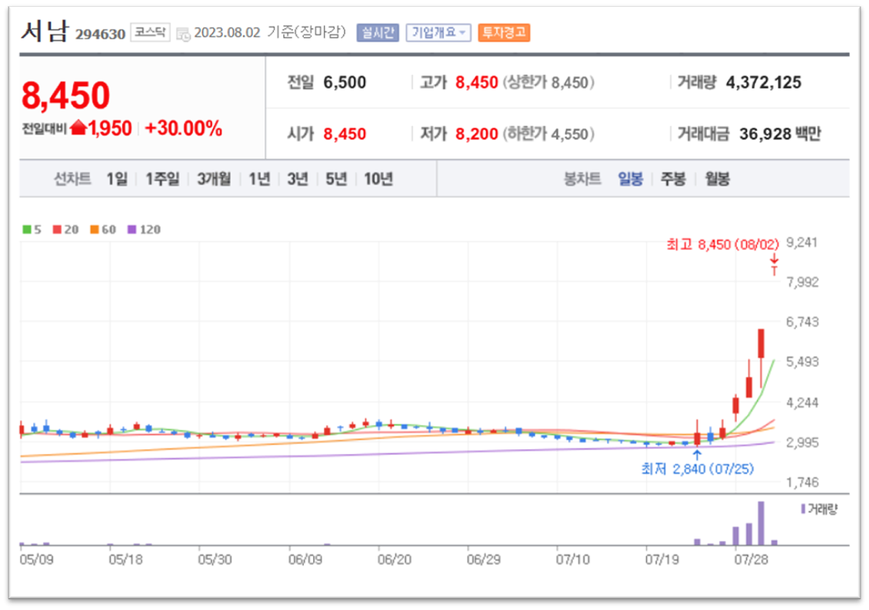Click the purple 120-day moving average swatch
Image resolution: width=869 pixels, height=610 pixels.
pos(132,229)
